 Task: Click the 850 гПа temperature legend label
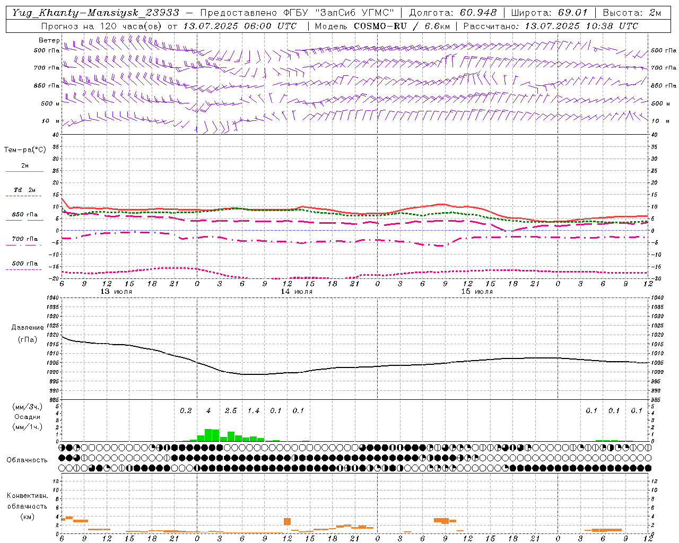point(25,215)
